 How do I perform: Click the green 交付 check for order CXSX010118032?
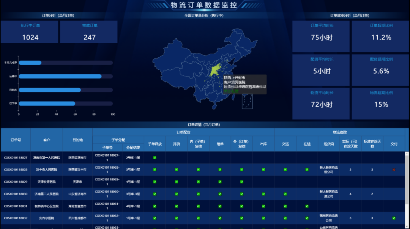coord(394,218)
